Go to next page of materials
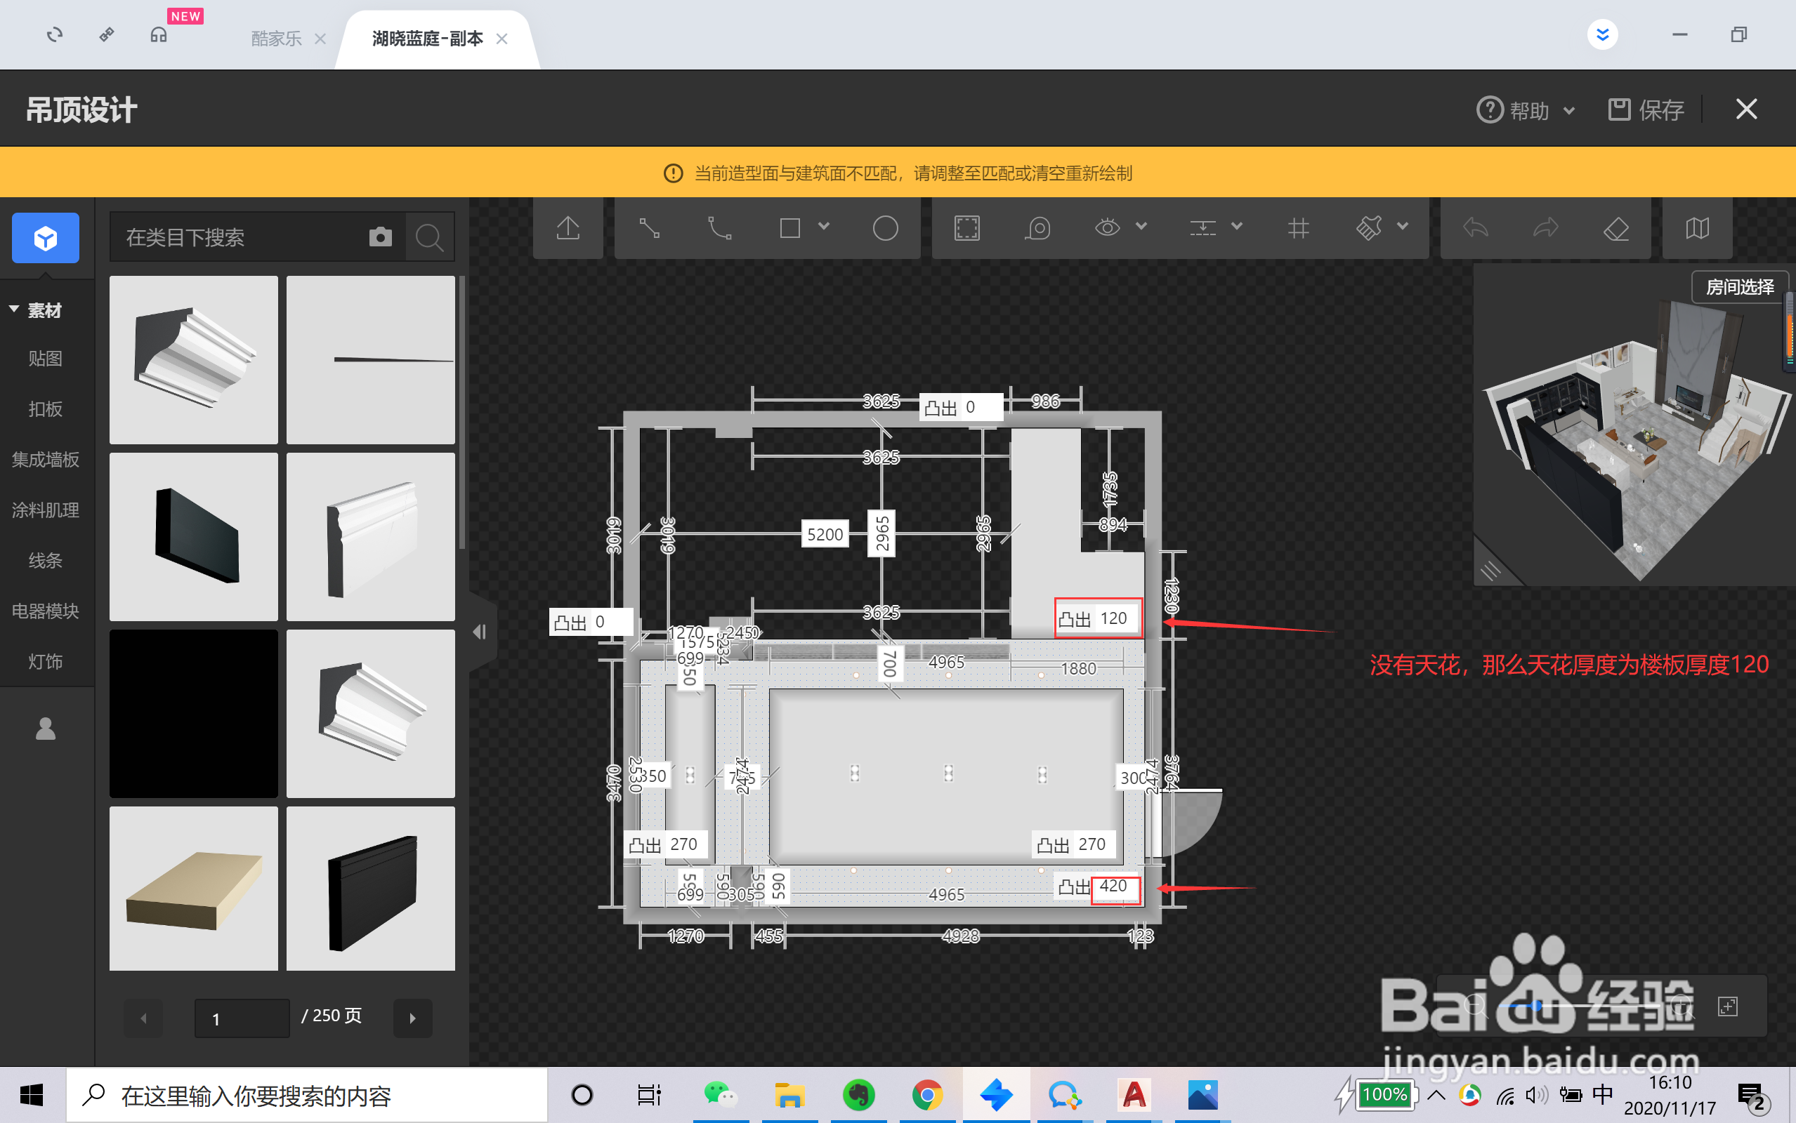Image resolution: width=1796 pixels, height=1123 pixels. tap(412, 1018)
